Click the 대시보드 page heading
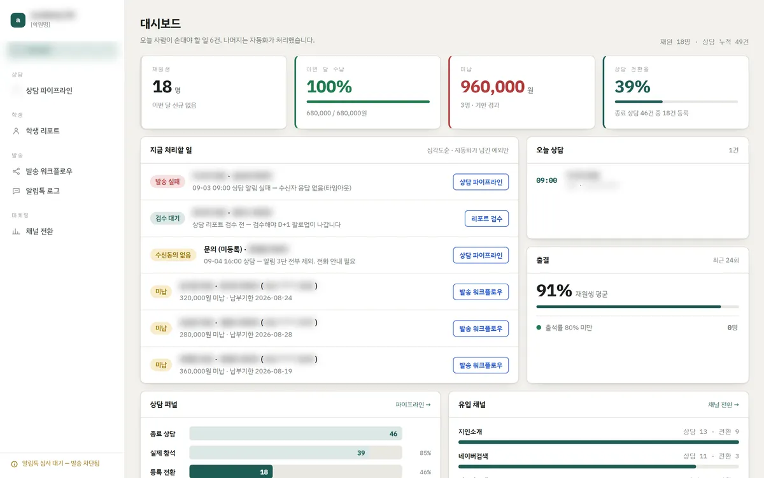 tap(160, 24)
